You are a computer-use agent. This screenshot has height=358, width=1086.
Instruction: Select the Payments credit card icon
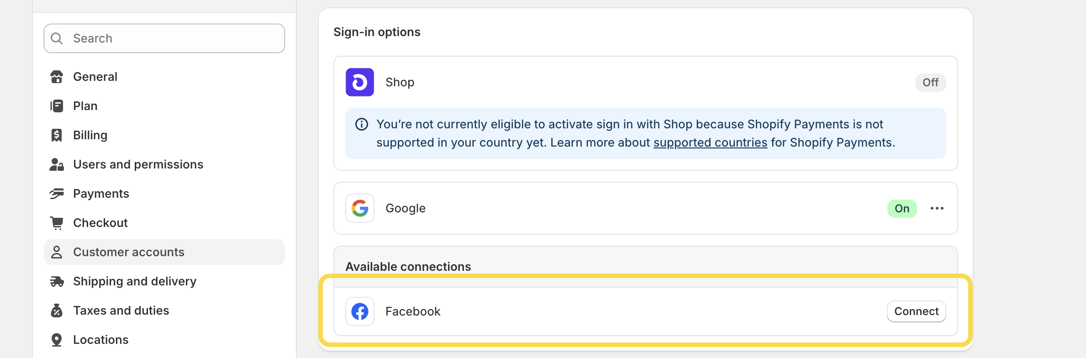[57, 193]
